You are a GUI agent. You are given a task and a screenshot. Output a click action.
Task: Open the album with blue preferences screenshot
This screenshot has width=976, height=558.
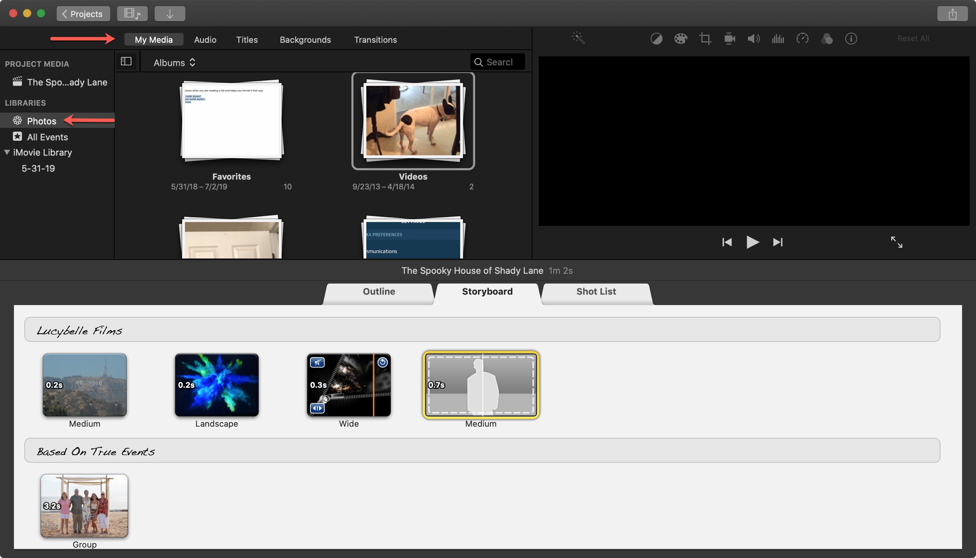[x=413, y=237]
